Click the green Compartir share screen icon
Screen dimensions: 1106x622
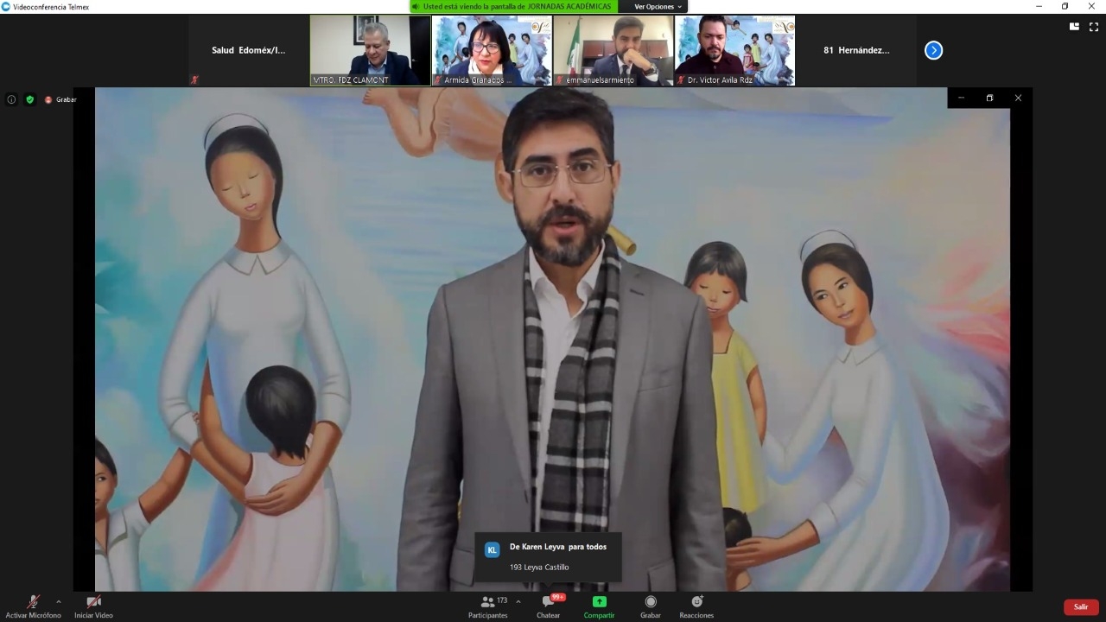pyautogui.click(x=599, y=603)
